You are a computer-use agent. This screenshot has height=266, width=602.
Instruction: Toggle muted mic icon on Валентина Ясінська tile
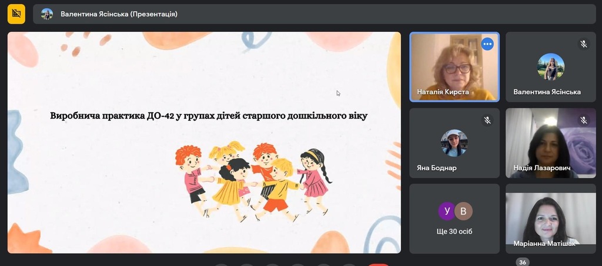(x=584, y=44)
